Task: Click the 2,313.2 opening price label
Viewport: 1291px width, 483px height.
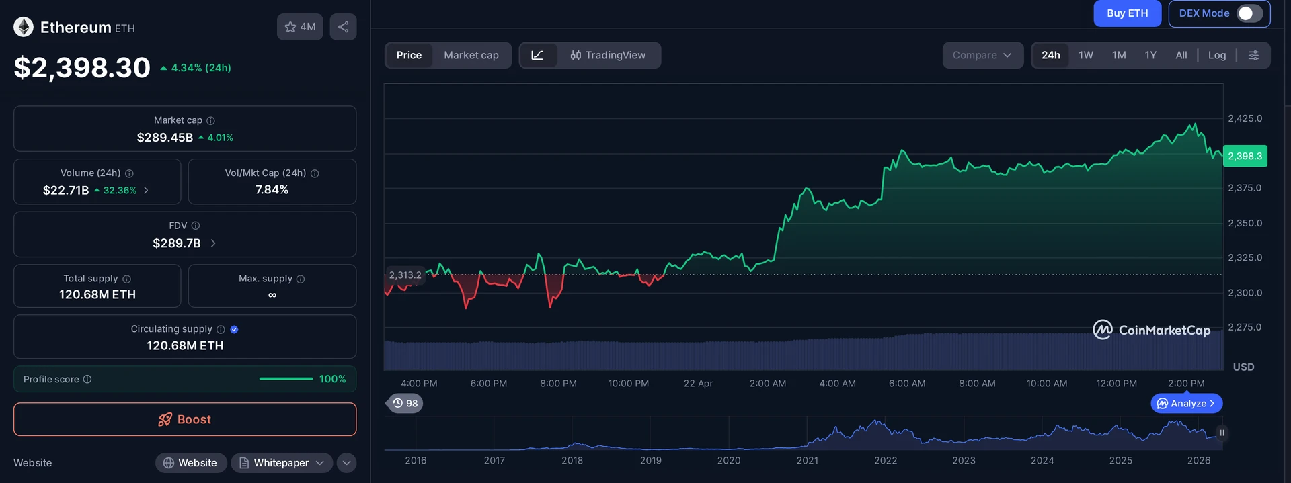Action: point(405,275)
